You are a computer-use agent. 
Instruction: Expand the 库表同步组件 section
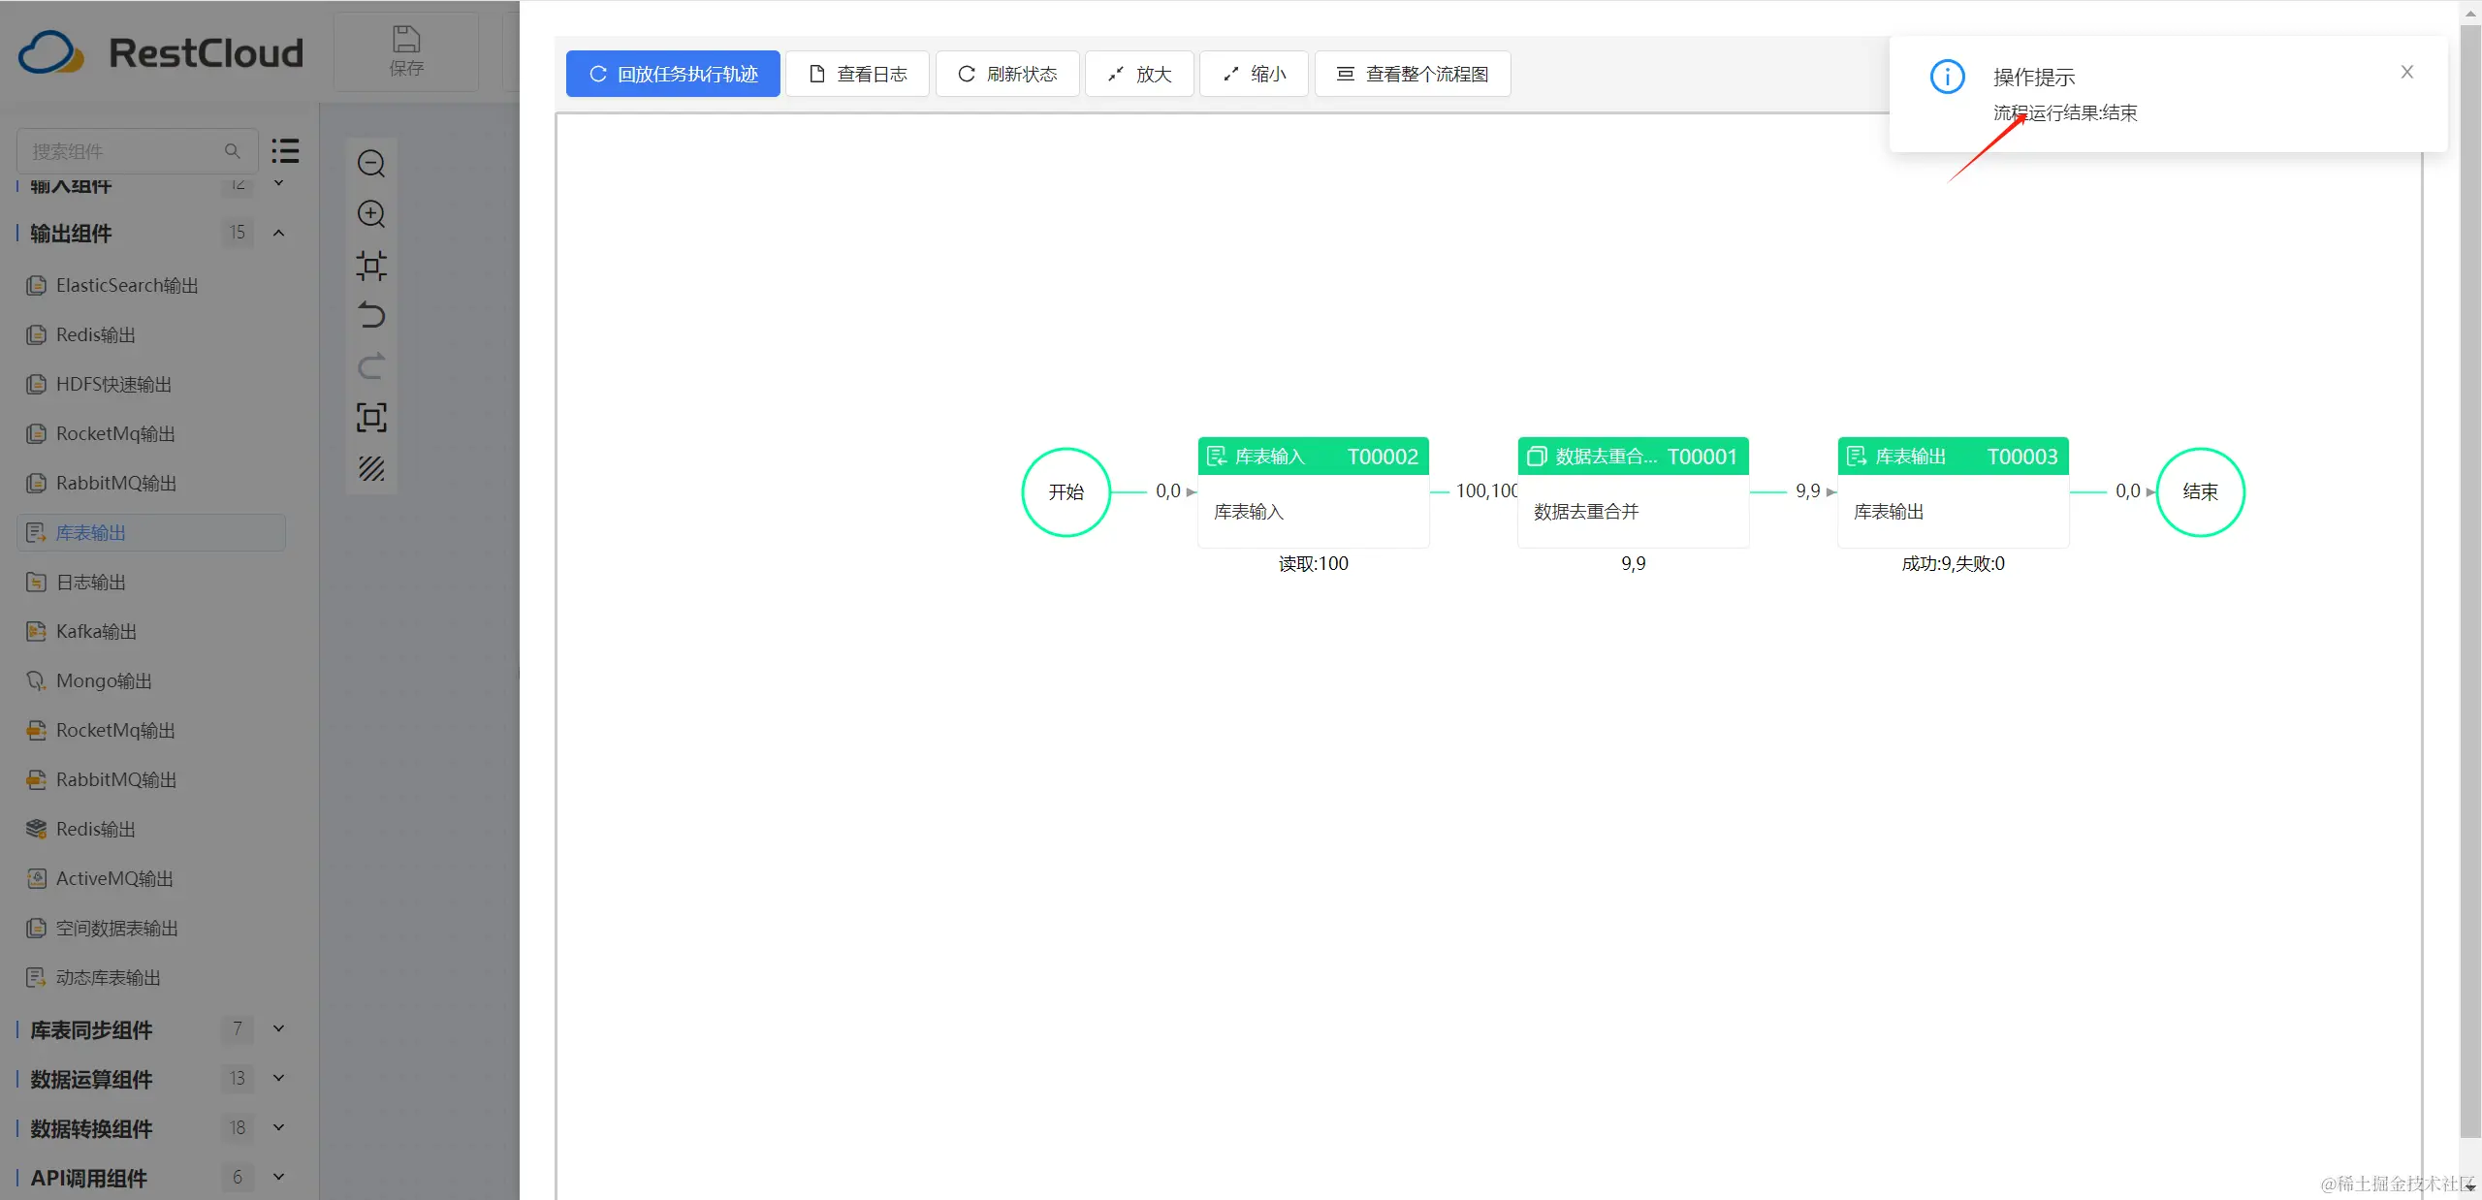click(x=279, y=1029)
